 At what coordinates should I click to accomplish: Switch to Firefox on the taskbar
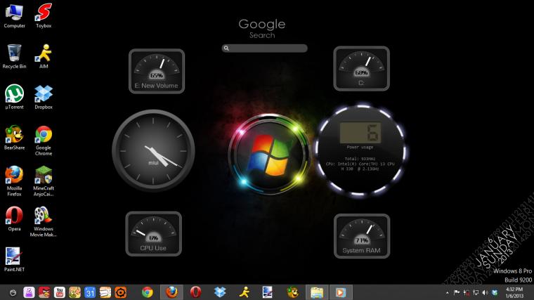(171, 292)
